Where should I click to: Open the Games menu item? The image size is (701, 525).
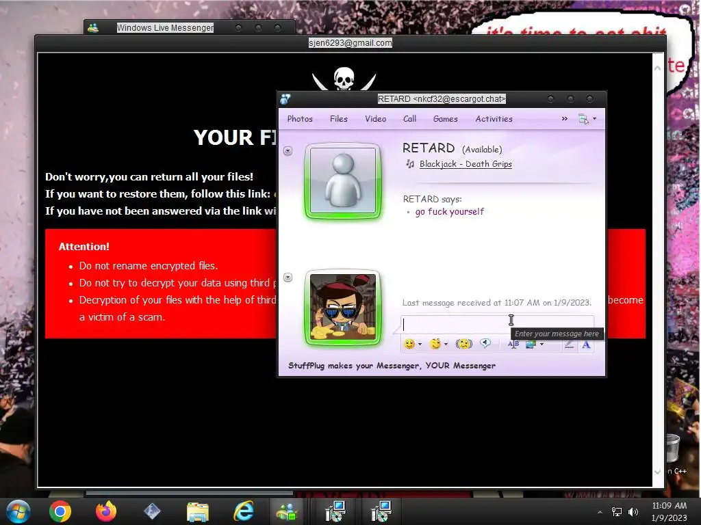tap(445, 119)
